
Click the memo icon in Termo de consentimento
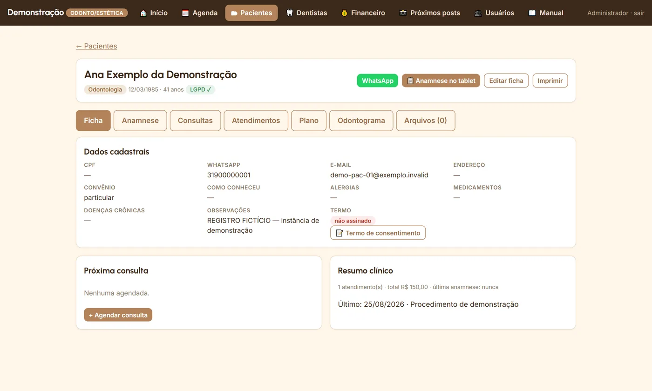coord(340,233)
